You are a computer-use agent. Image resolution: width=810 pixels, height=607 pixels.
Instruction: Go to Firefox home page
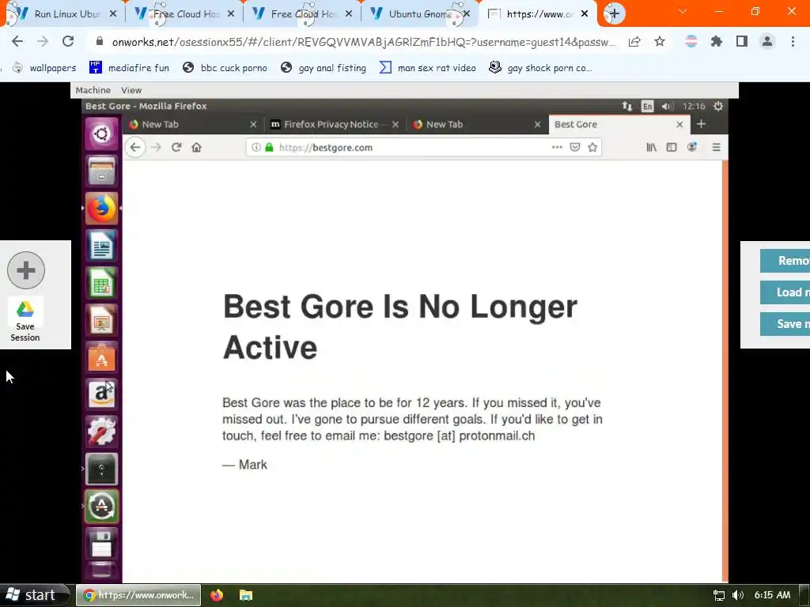(x=196, y=147)
